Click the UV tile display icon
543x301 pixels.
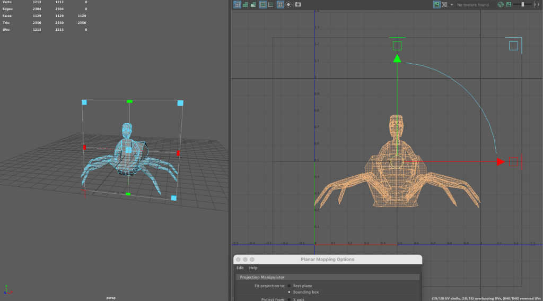tap(281, 4)
